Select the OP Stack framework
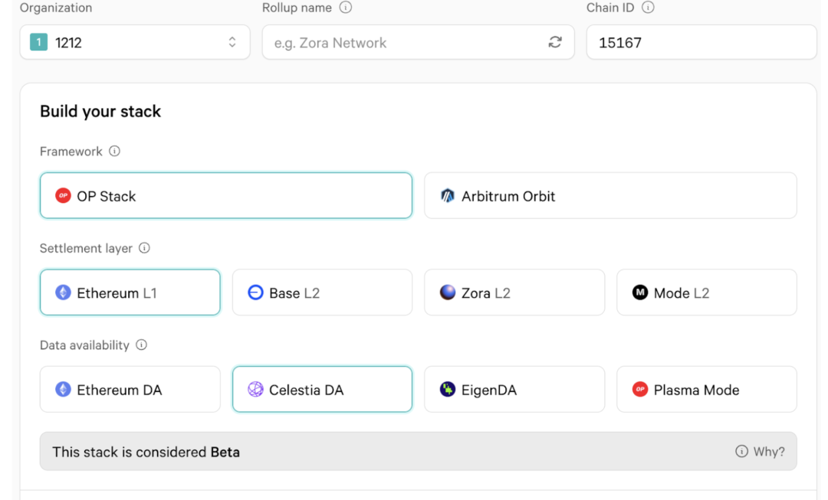Viewport: 828px width, 500px height. click(226, 196)
